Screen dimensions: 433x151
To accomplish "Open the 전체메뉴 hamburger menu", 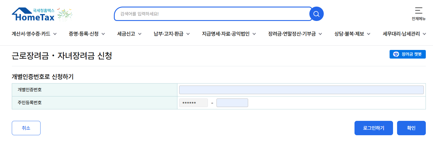I will 418,14.
